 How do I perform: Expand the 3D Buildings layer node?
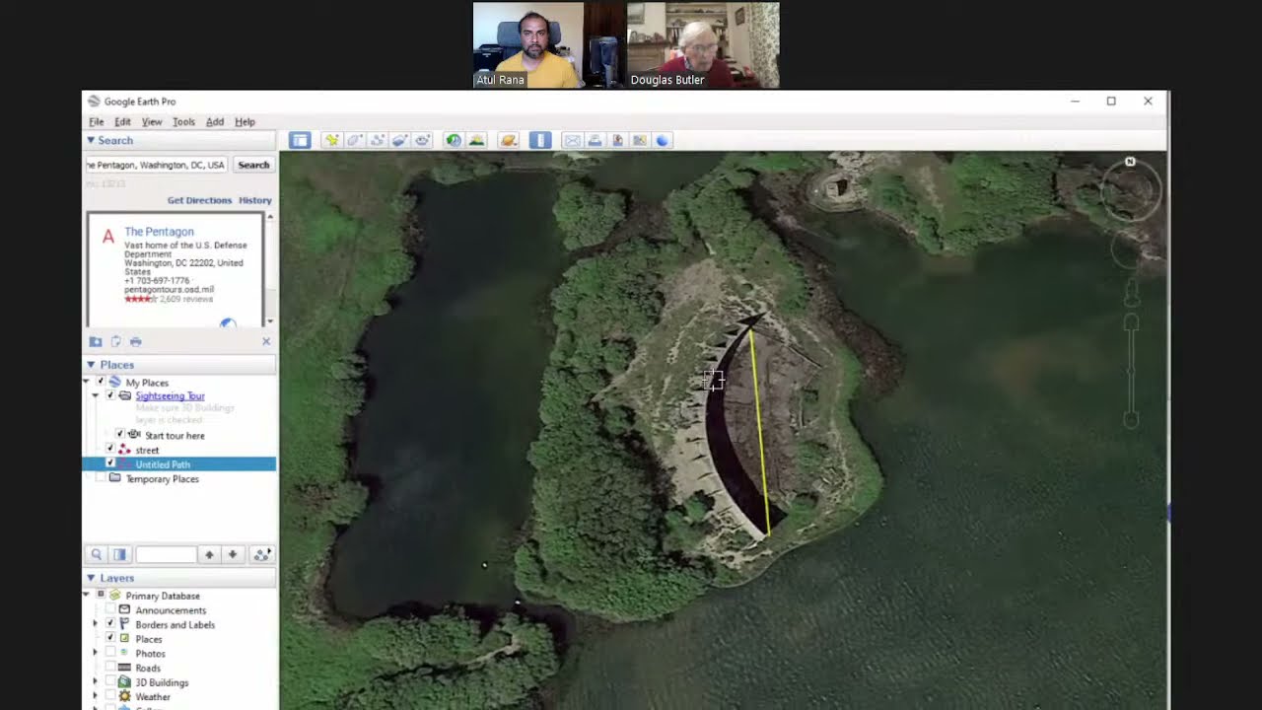point(96,682)
